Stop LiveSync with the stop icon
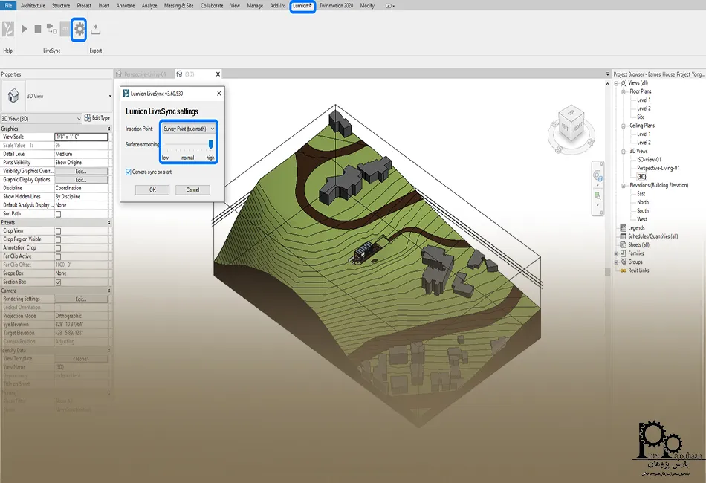The height and width of the screenshot is (483, 706). coord(37,29)
